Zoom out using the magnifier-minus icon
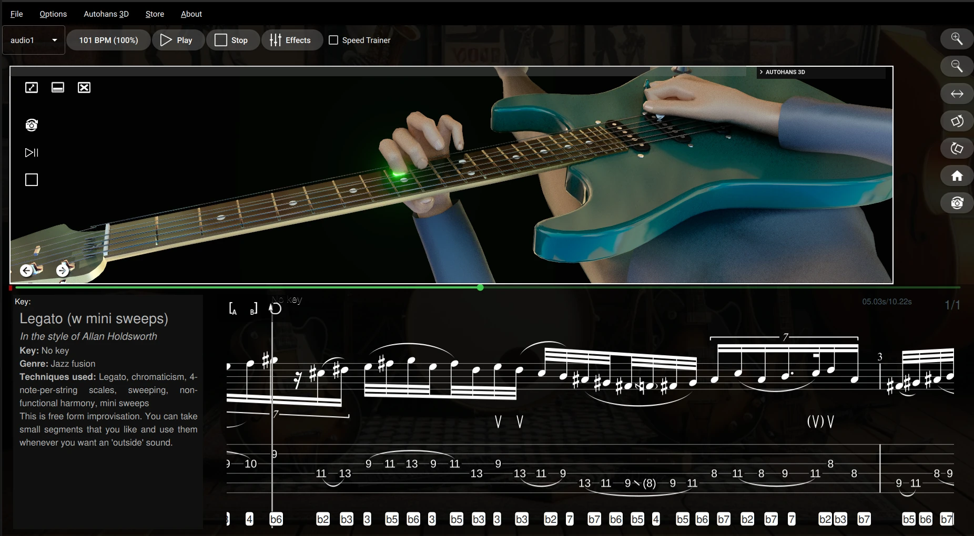Viewport: 974px width, 536px height. (x=957, y=66)
